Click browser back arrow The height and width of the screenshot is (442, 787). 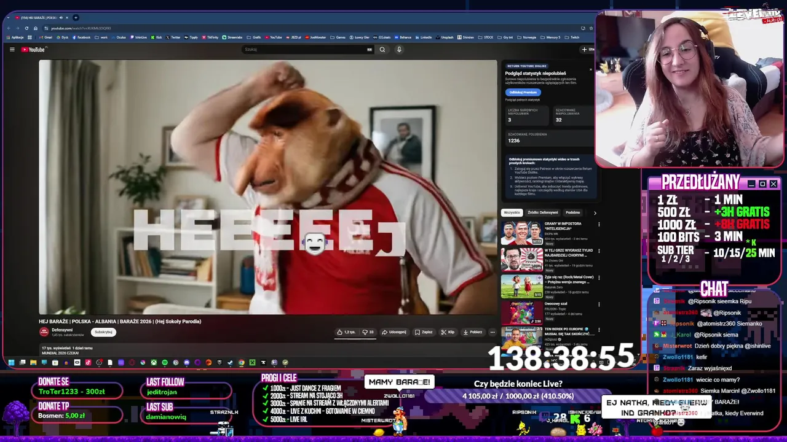point(9,28)
